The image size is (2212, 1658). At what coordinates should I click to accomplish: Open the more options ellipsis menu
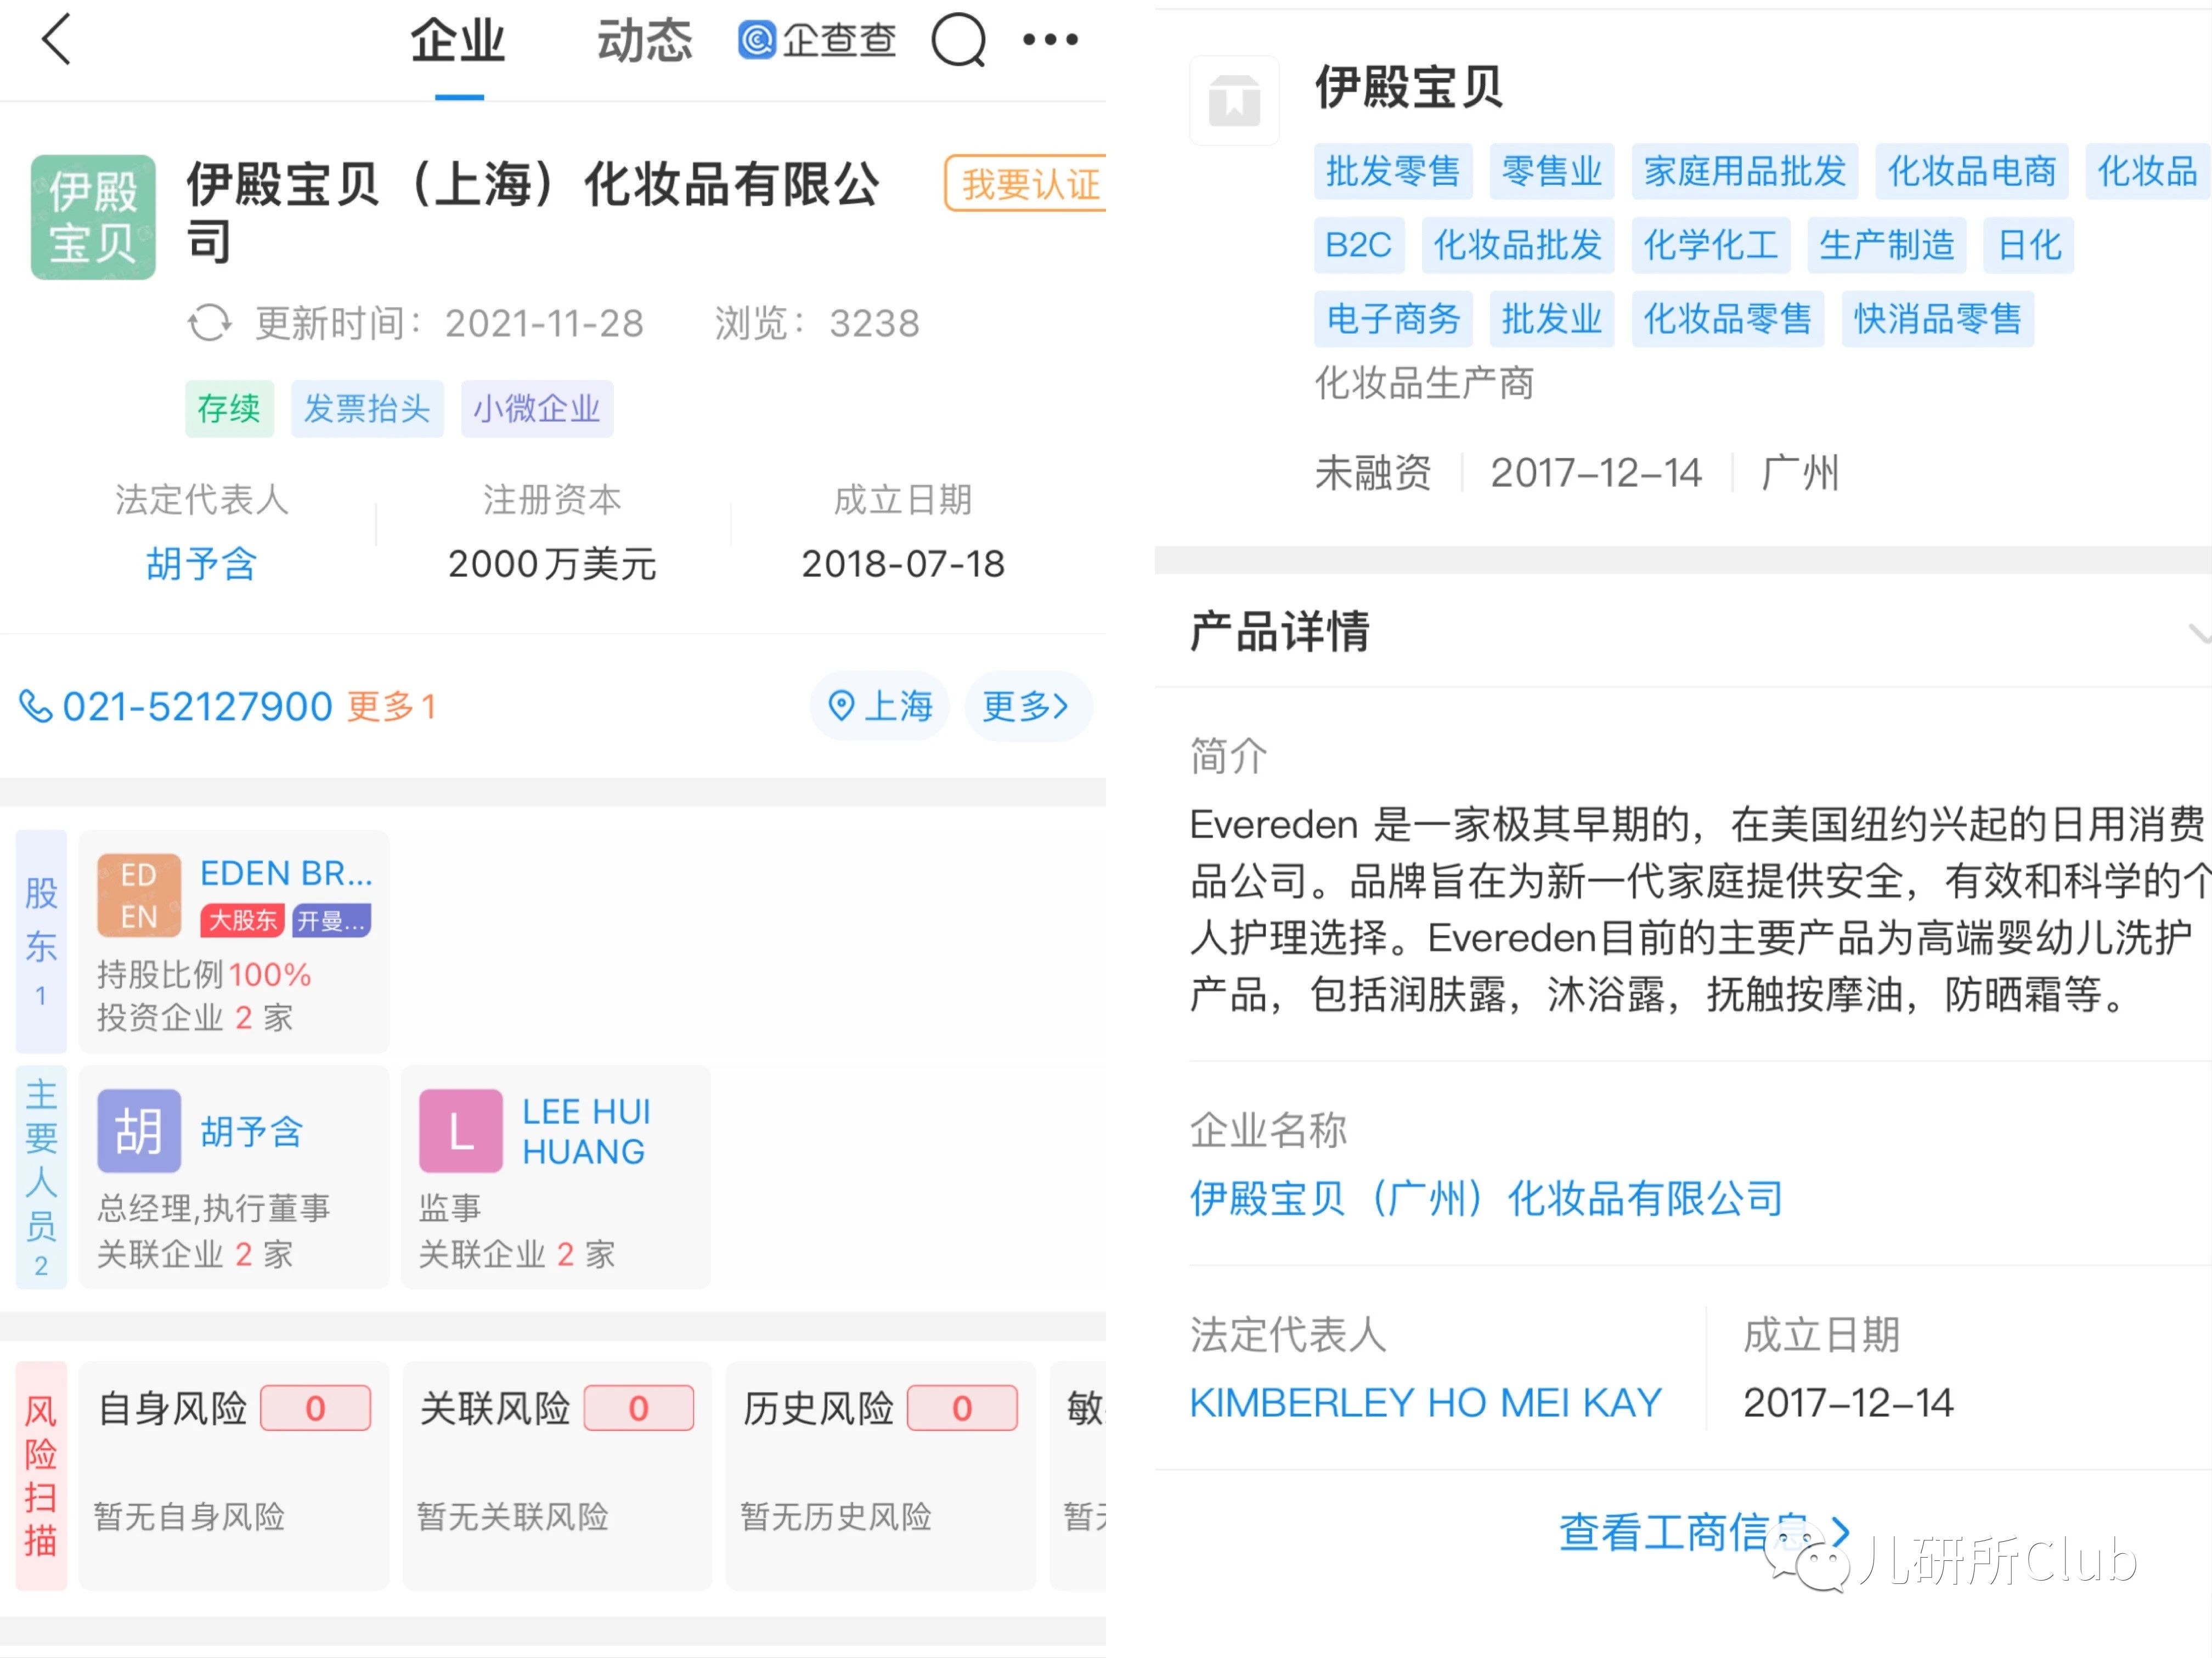[1050, 40]
